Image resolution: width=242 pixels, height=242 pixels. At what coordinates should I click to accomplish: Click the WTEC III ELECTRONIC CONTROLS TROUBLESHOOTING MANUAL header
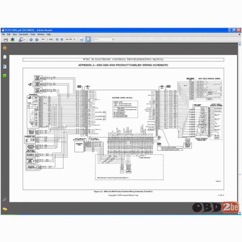(123, 60)
